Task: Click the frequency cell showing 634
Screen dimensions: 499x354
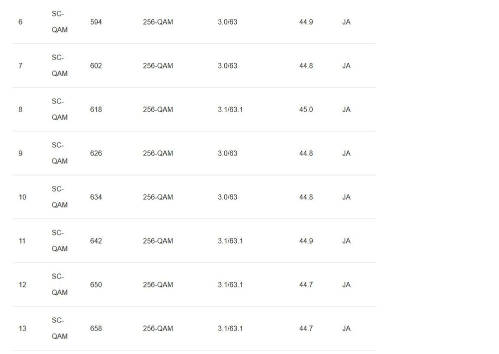Action: pyautogui.click(x=96, y=197)
